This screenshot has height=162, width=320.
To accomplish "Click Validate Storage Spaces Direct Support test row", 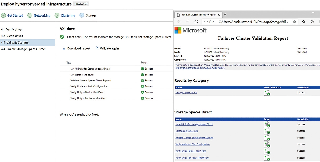I will 116,81.
